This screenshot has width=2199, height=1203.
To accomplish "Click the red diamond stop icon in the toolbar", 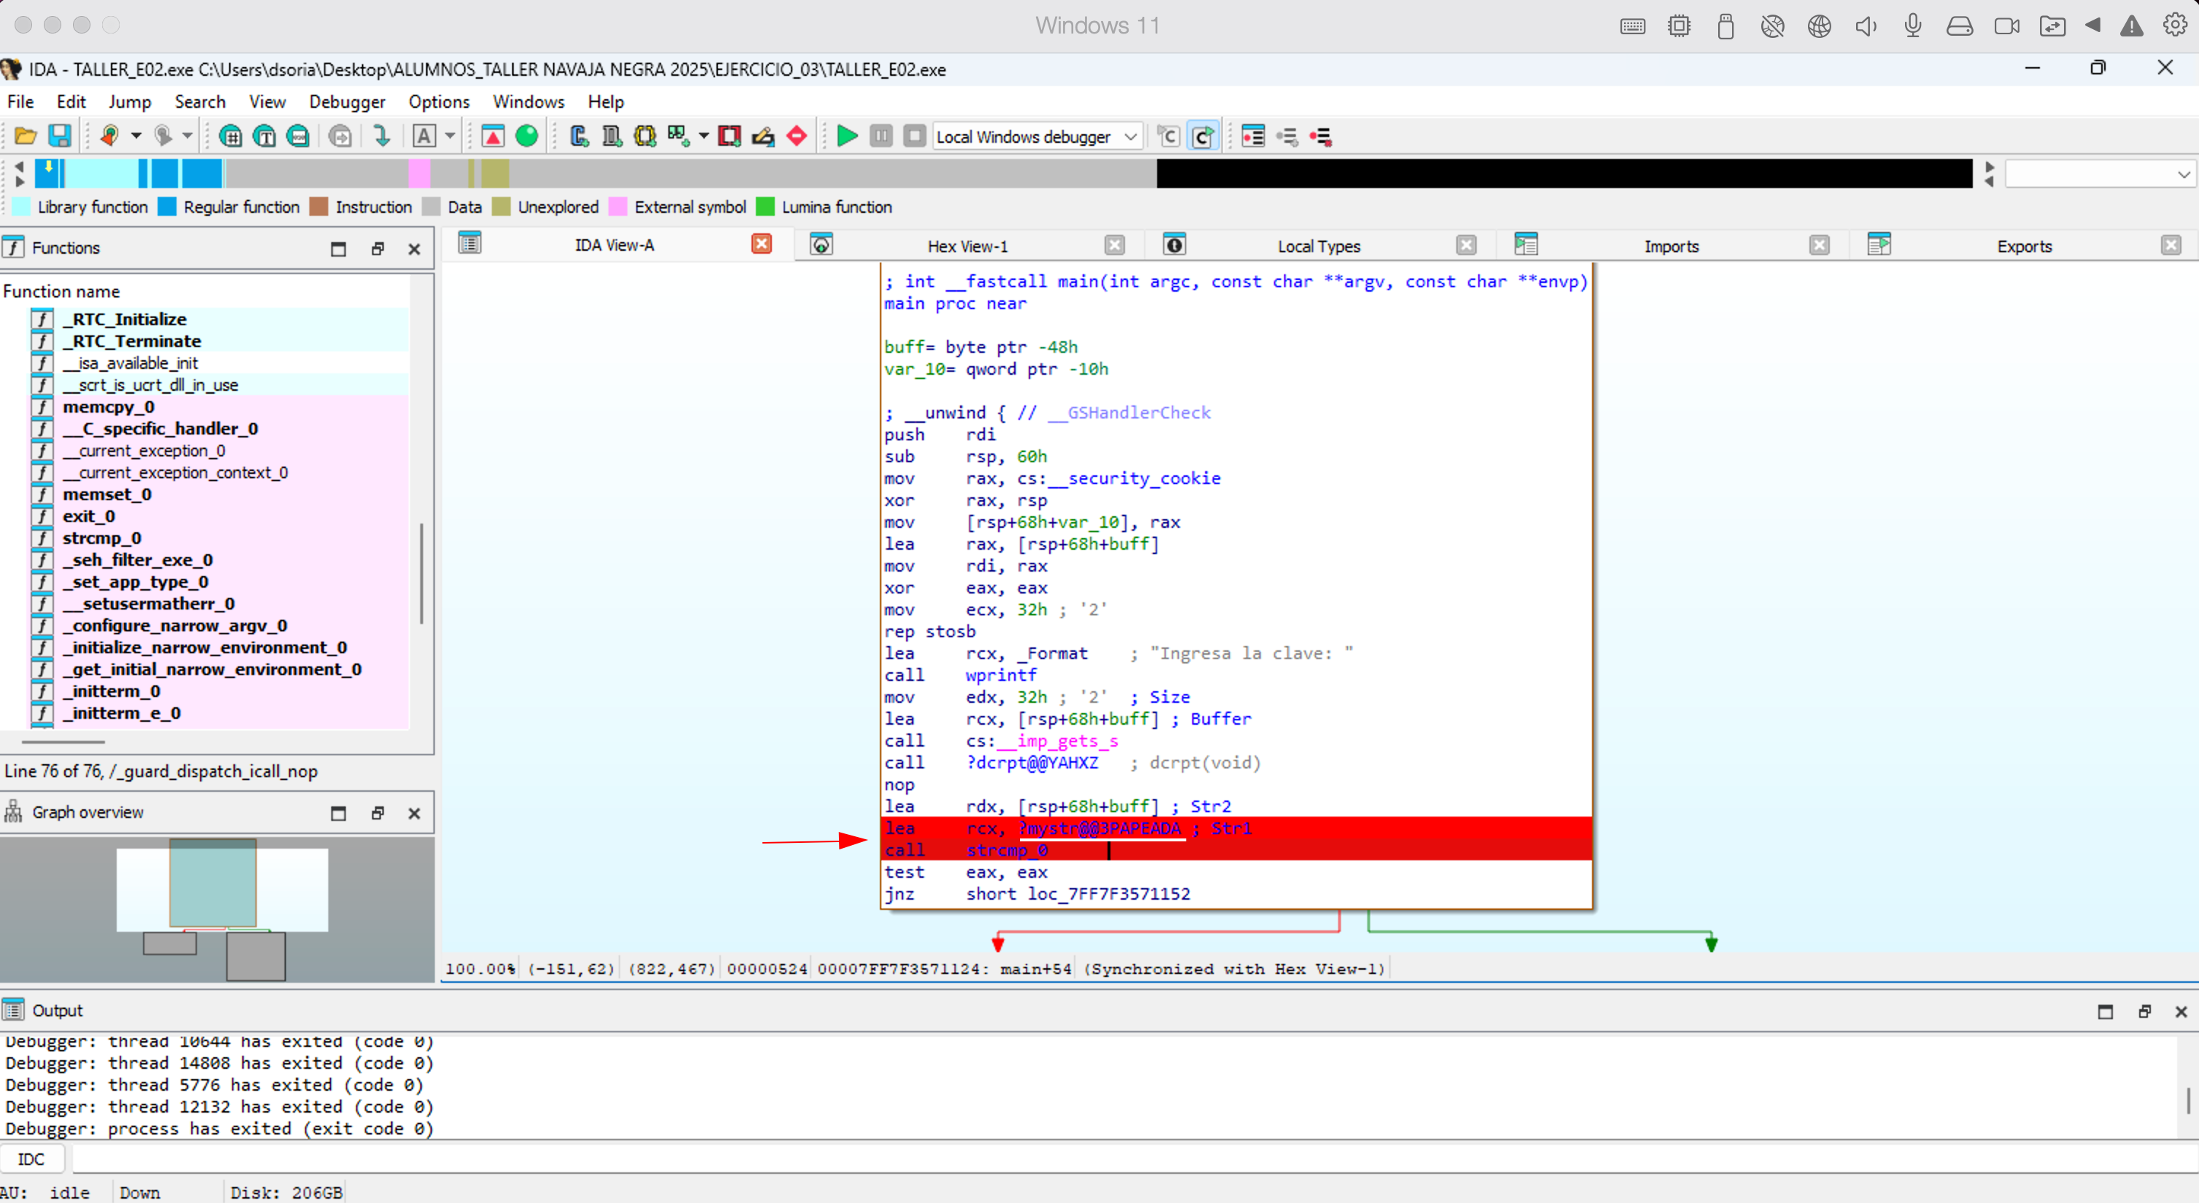I will (797, 136).
